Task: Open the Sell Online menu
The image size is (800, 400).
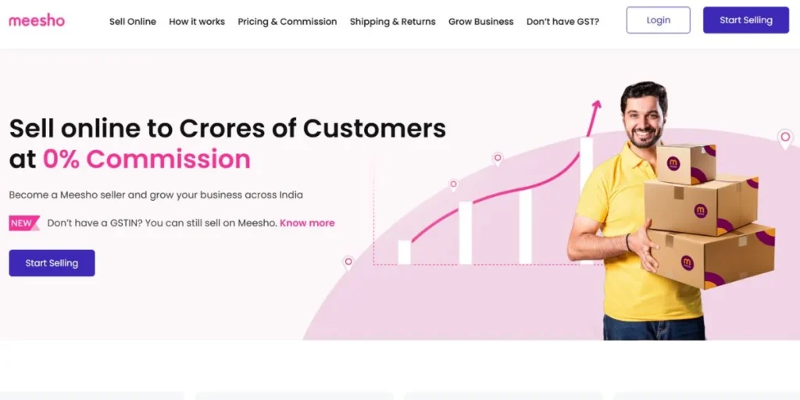Action: tap(133, 21)
